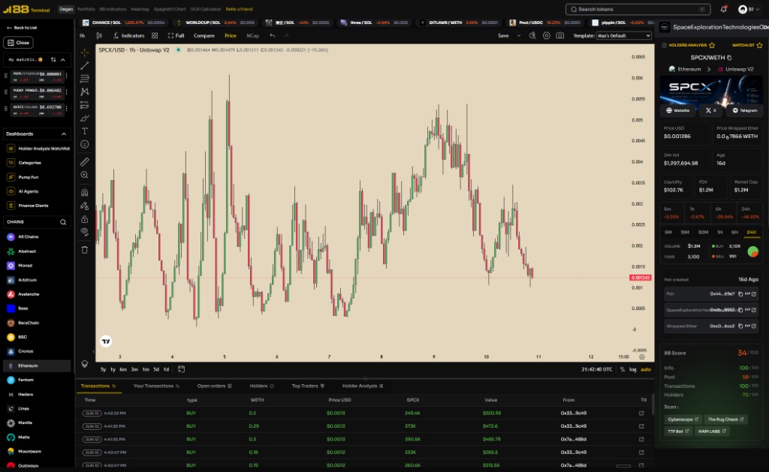Choose the Text annotation tool

pos(84,131)
